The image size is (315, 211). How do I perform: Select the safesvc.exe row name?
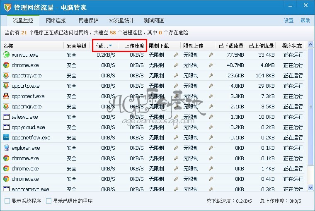tap(25, 117)
